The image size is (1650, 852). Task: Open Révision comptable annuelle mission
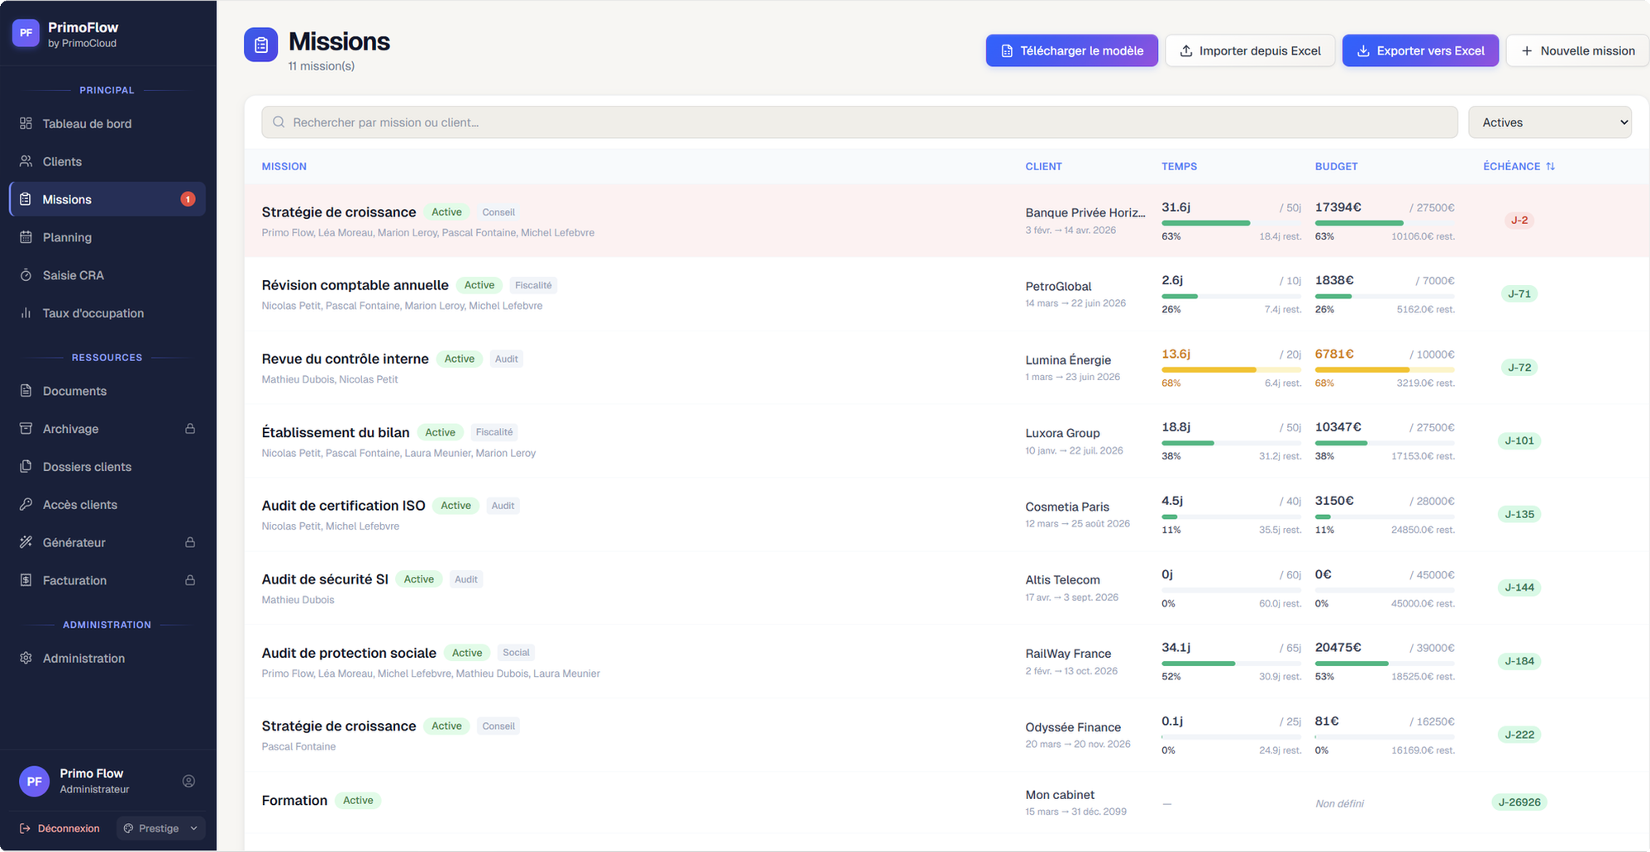coord(355,285)
